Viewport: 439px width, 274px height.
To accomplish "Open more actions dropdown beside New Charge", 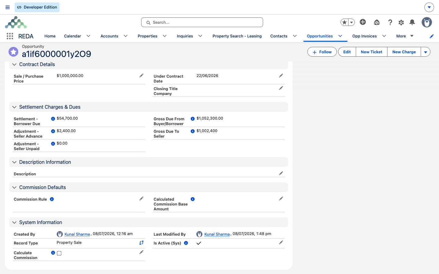I will tap(426, 52).
